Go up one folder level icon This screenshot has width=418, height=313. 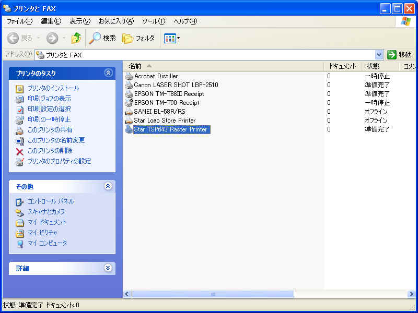[76, 38]
